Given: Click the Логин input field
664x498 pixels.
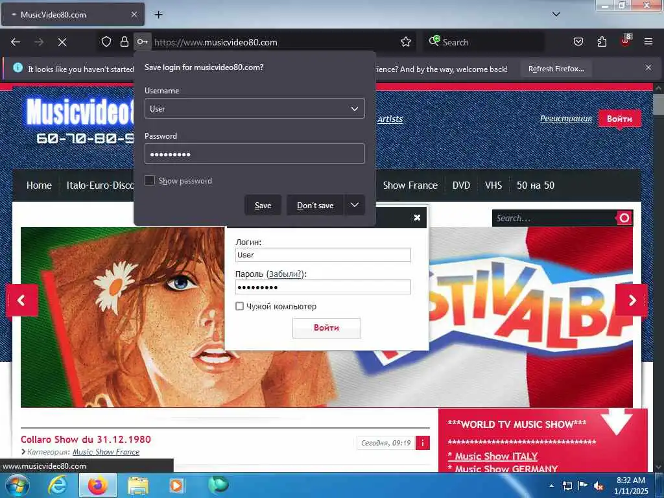Looking at the screenshot, I should 323,254.
